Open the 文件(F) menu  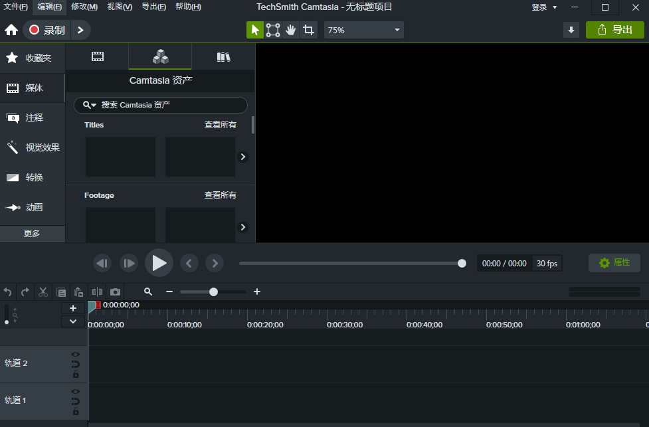click(x=15, y=7)
